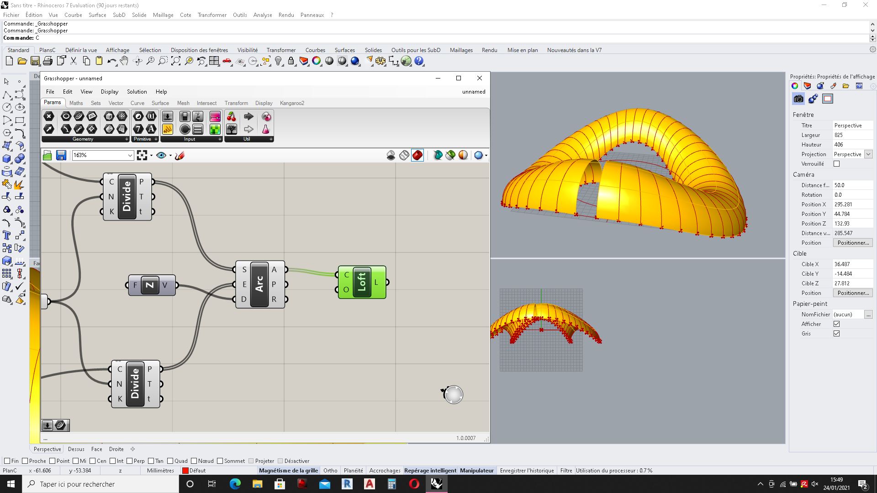Click the Cut scissors icon

pyautogui.click(x=73, y=61)
